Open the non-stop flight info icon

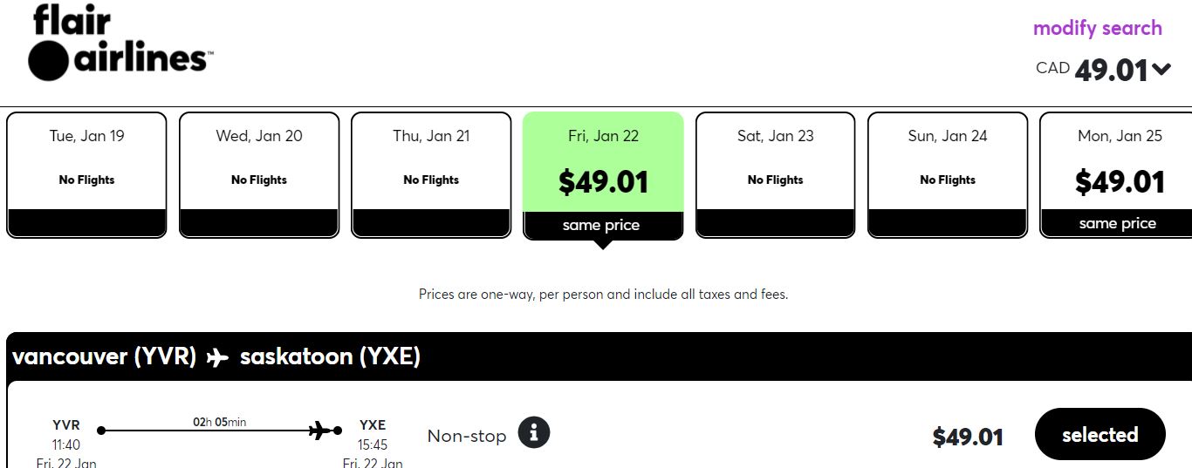[534, 432]
